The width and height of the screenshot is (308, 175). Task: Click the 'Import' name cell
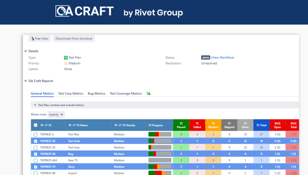click(x=72, y=173)
